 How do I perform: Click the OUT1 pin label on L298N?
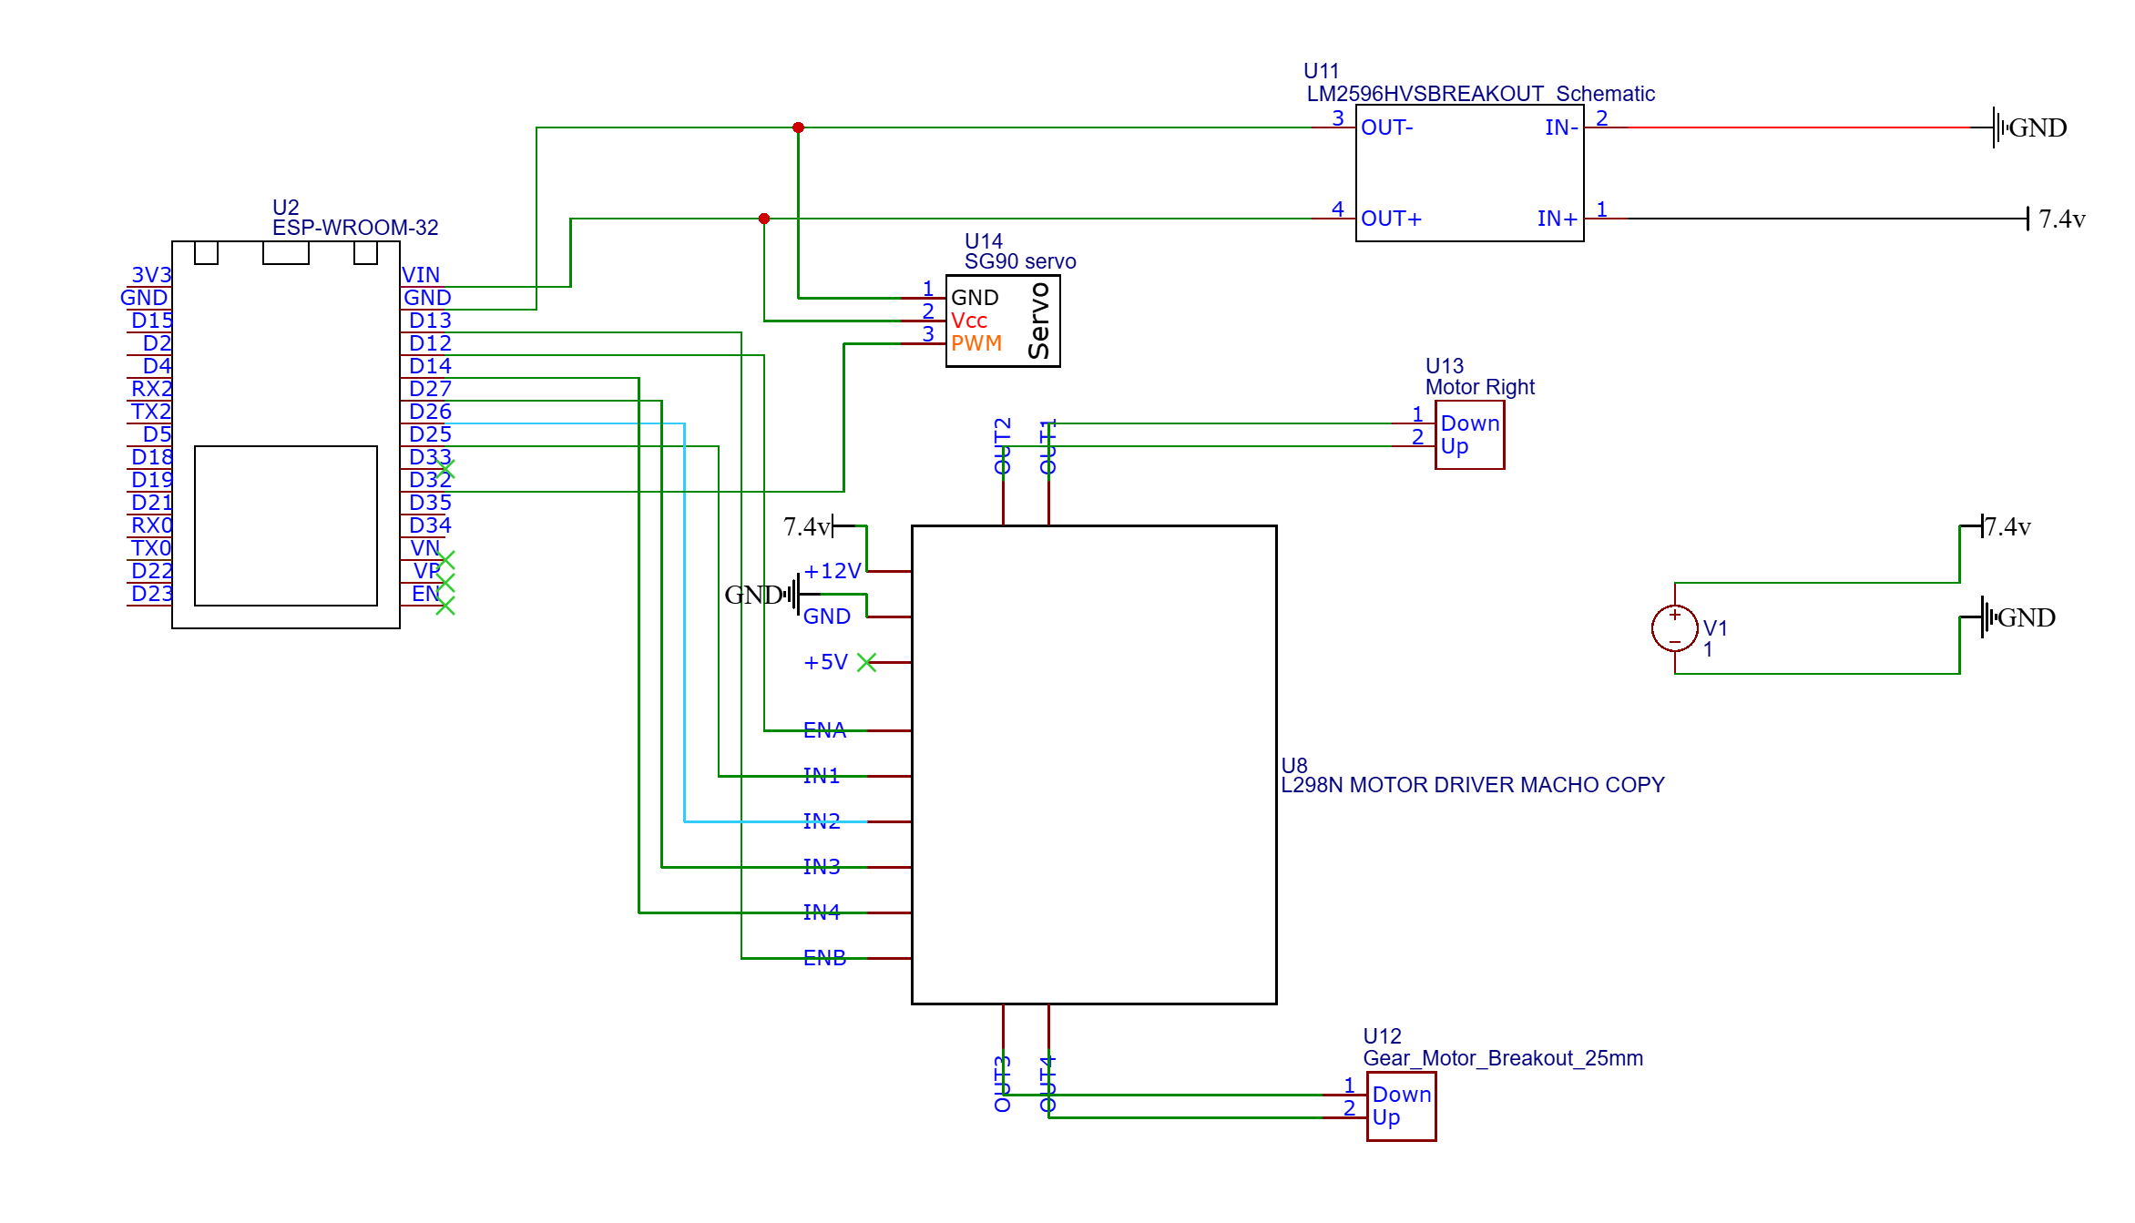tap(1048, 446)
